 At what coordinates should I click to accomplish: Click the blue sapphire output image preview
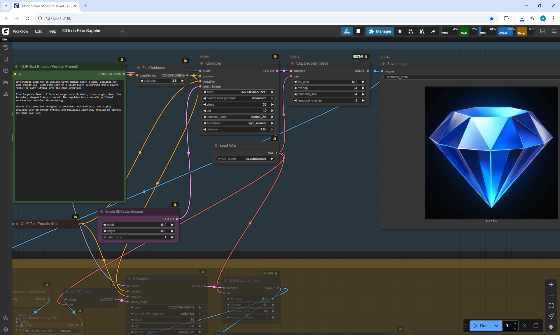pos(491,153)
